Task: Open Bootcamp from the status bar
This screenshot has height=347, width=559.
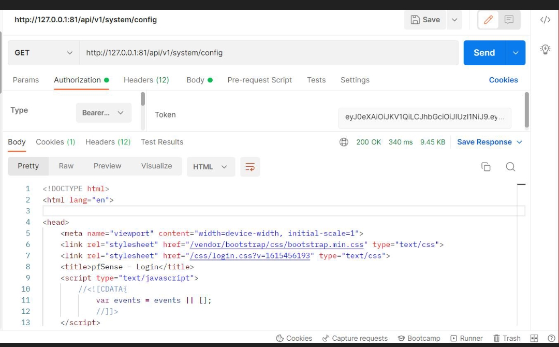Action: click(x=419, y=338)
